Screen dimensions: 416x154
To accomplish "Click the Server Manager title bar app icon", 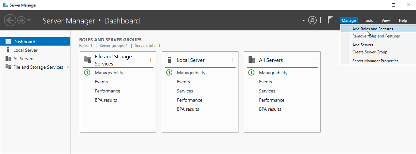I will click(x=5, y=5).
